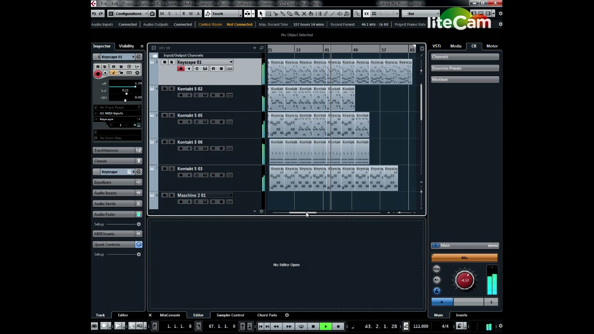
Task: Close the lower zone with X icon
Action: pos(150,315)
